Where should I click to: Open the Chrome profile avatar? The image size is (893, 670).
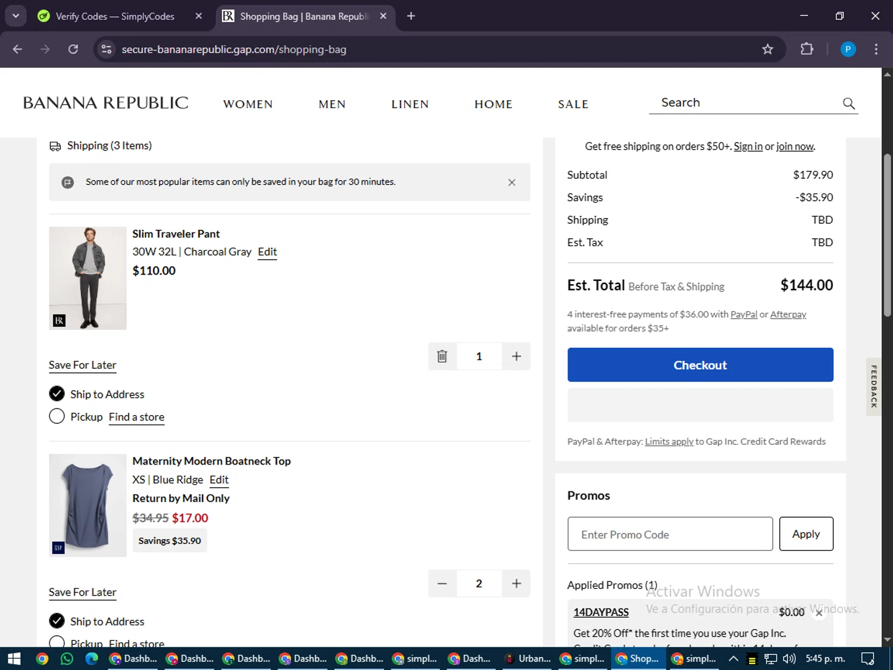[x=848, y=49]
